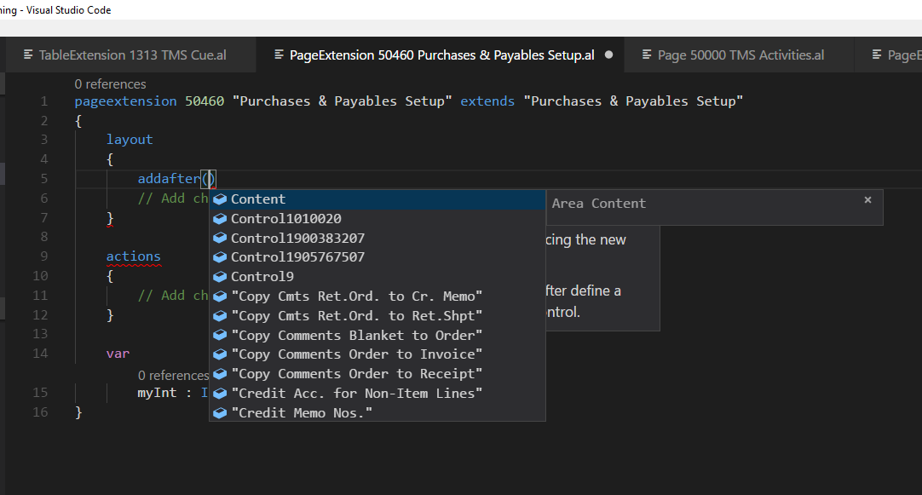Select the Content suggestion in autocomplete
Viewport: 922px width, 495px height.
[258, 199]
